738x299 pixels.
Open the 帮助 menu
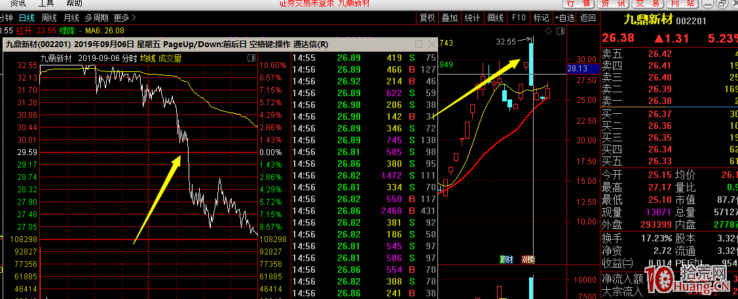pos(74,3)
